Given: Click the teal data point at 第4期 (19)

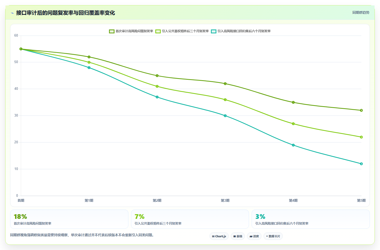Looking at the screenshot, I should (x=293, y=145).
